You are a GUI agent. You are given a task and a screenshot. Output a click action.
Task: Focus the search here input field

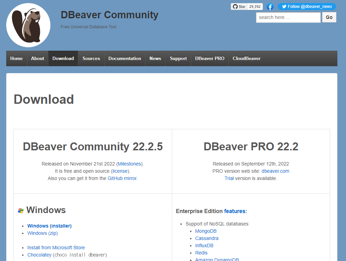click(x=288, y=18)
